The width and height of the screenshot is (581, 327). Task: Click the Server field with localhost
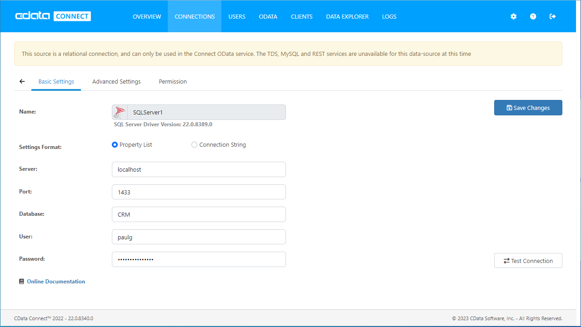click(x=199, y=169)
